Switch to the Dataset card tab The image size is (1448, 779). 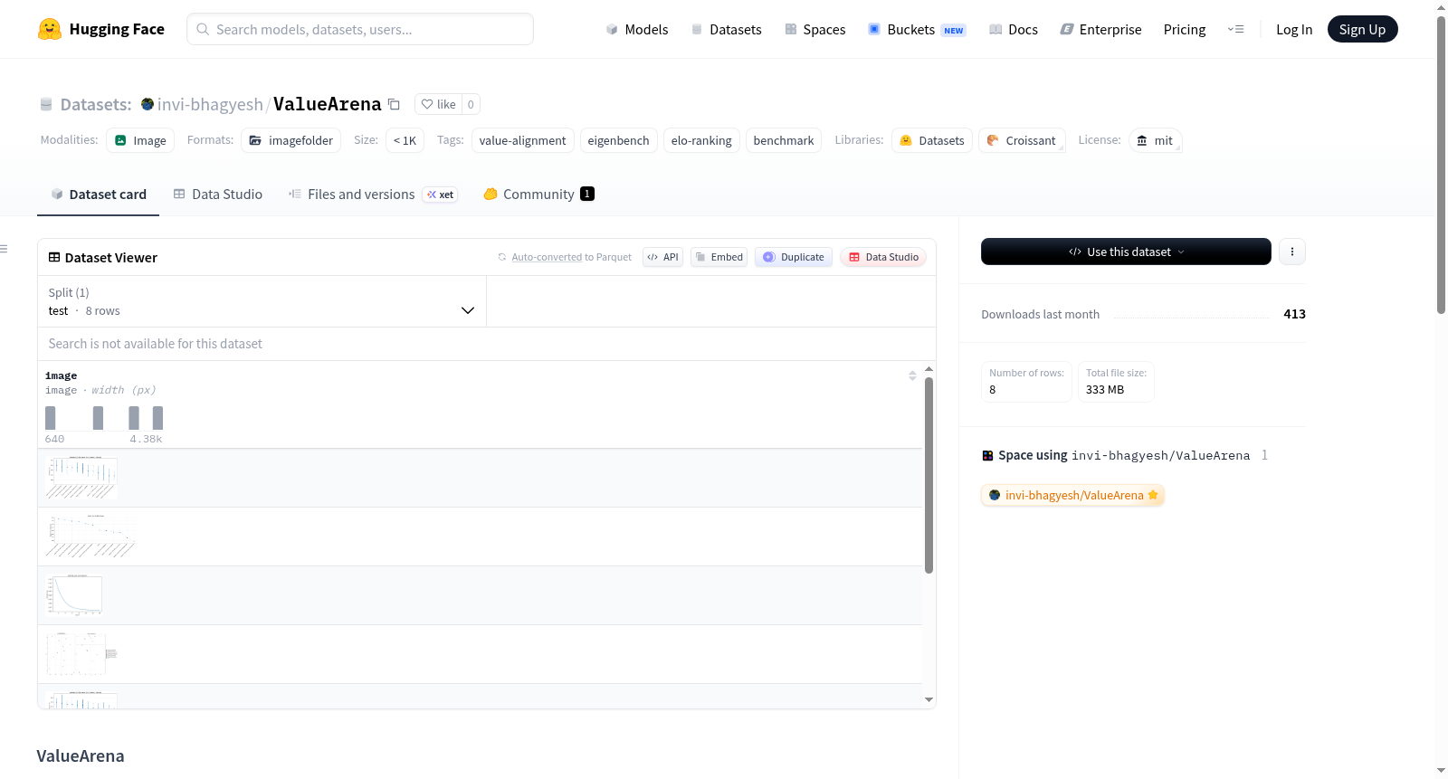(x=99, y=195)
